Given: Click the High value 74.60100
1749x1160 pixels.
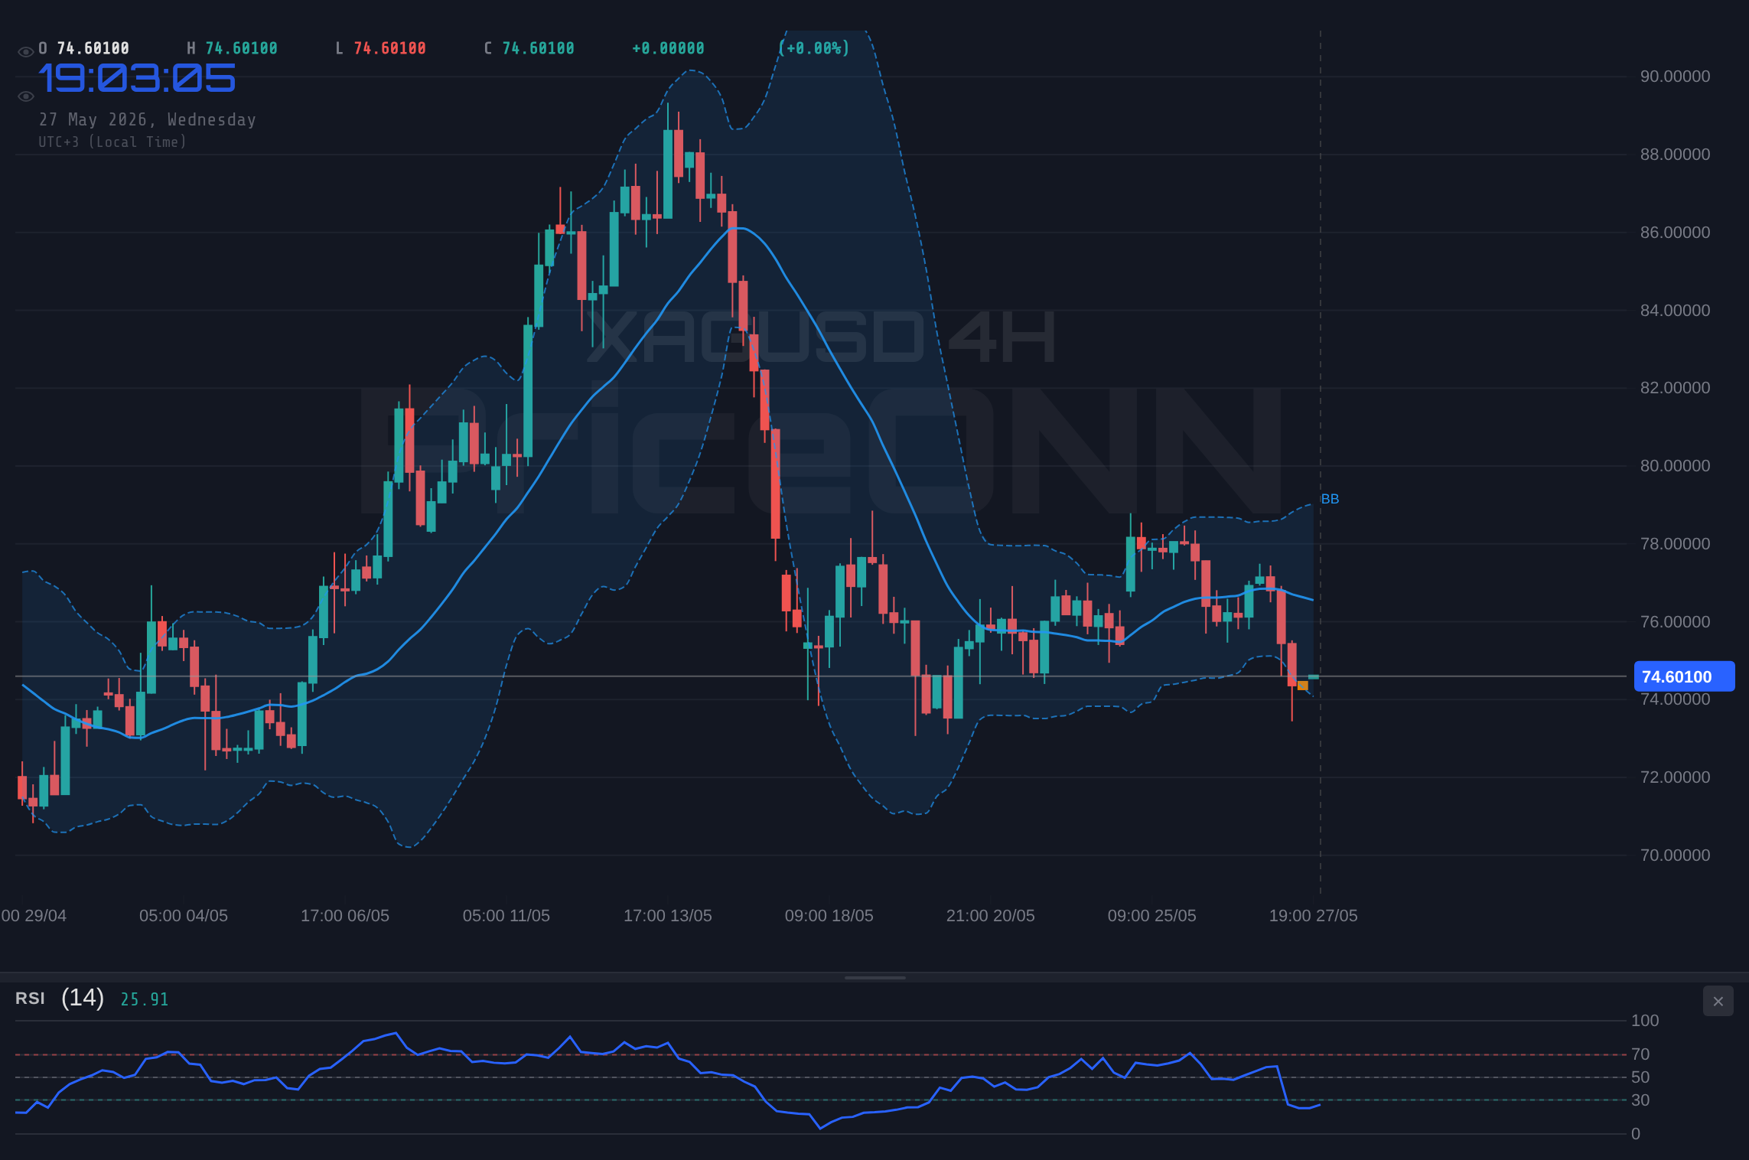Looking at the screenshot, I should point(241,48).
